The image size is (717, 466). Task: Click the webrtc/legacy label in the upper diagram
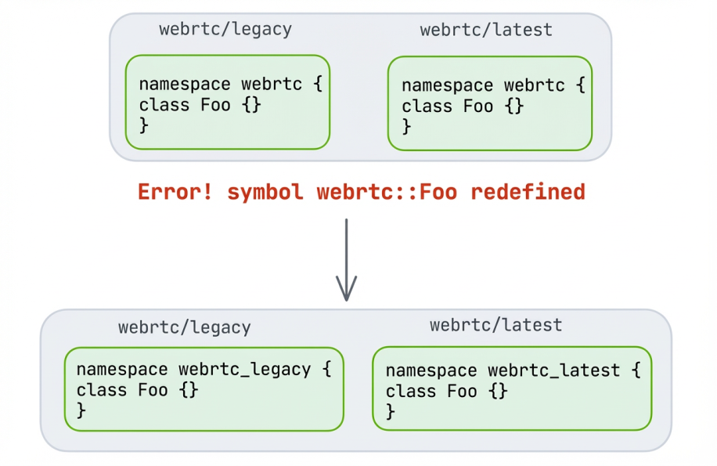[225, 30]
